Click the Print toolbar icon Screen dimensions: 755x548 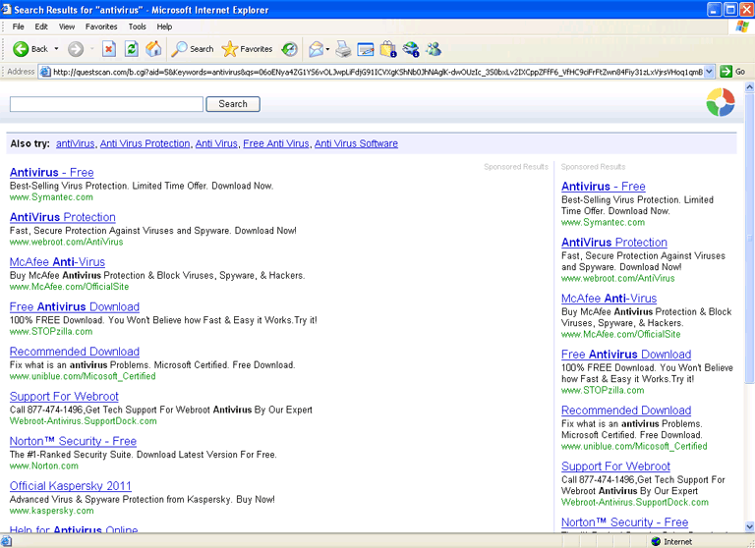[x=343, y=48]
